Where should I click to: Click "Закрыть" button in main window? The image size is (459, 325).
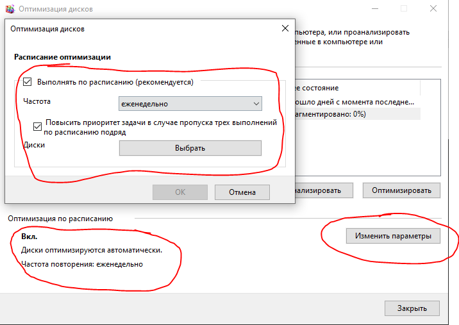point(412,308)
